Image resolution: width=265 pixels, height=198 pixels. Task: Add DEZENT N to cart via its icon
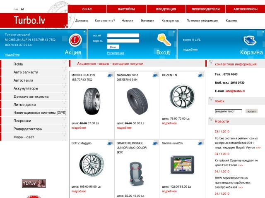point(200,75)
